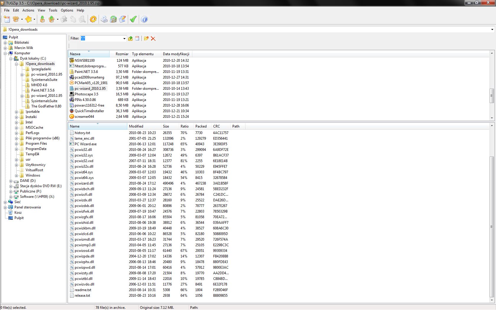Select the SysinternalsSuite folder below MHDD 4.6
This screenshot has width=496, height=310.
(x=44, y=101)
